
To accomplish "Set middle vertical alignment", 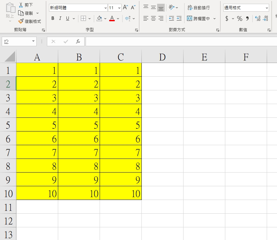I will click(x=153, y=8).
